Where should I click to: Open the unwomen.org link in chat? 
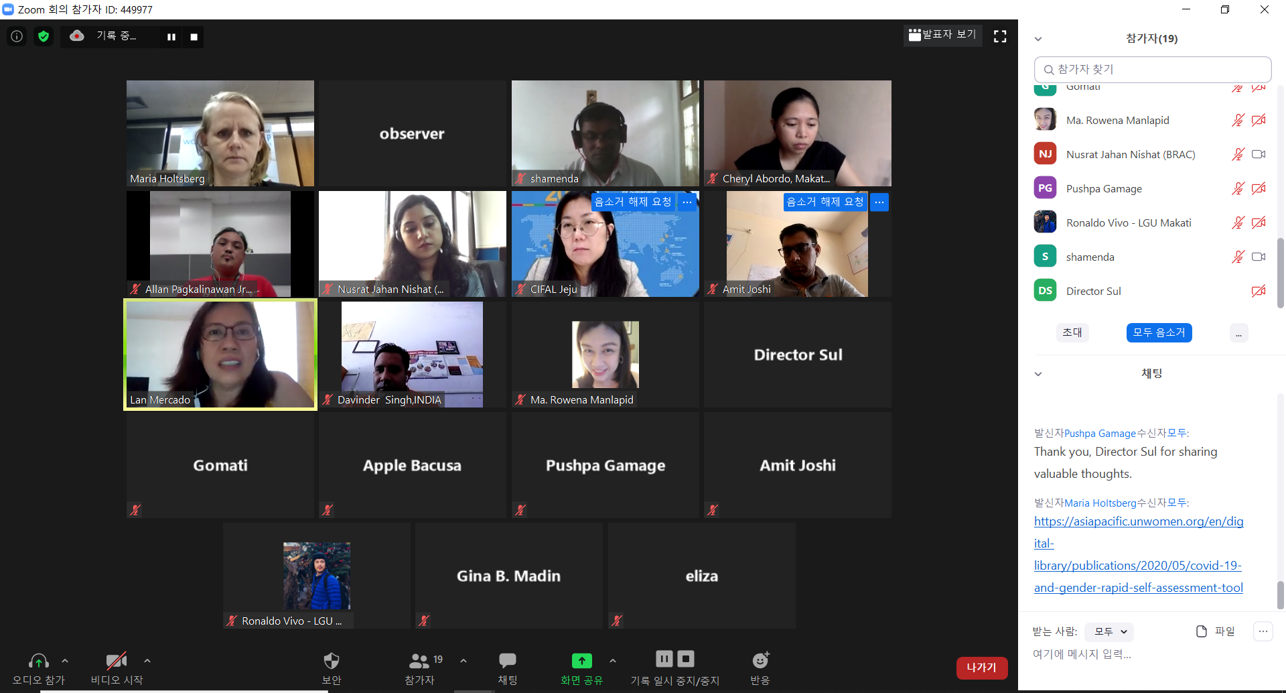[1139, 554]
